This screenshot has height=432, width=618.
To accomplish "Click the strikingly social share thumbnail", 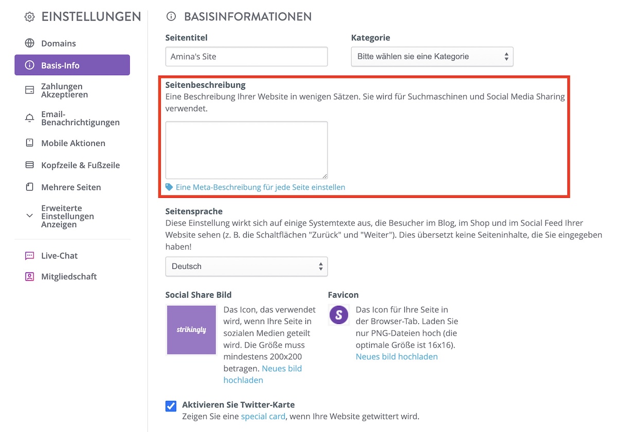I will [x=192, y=330].
